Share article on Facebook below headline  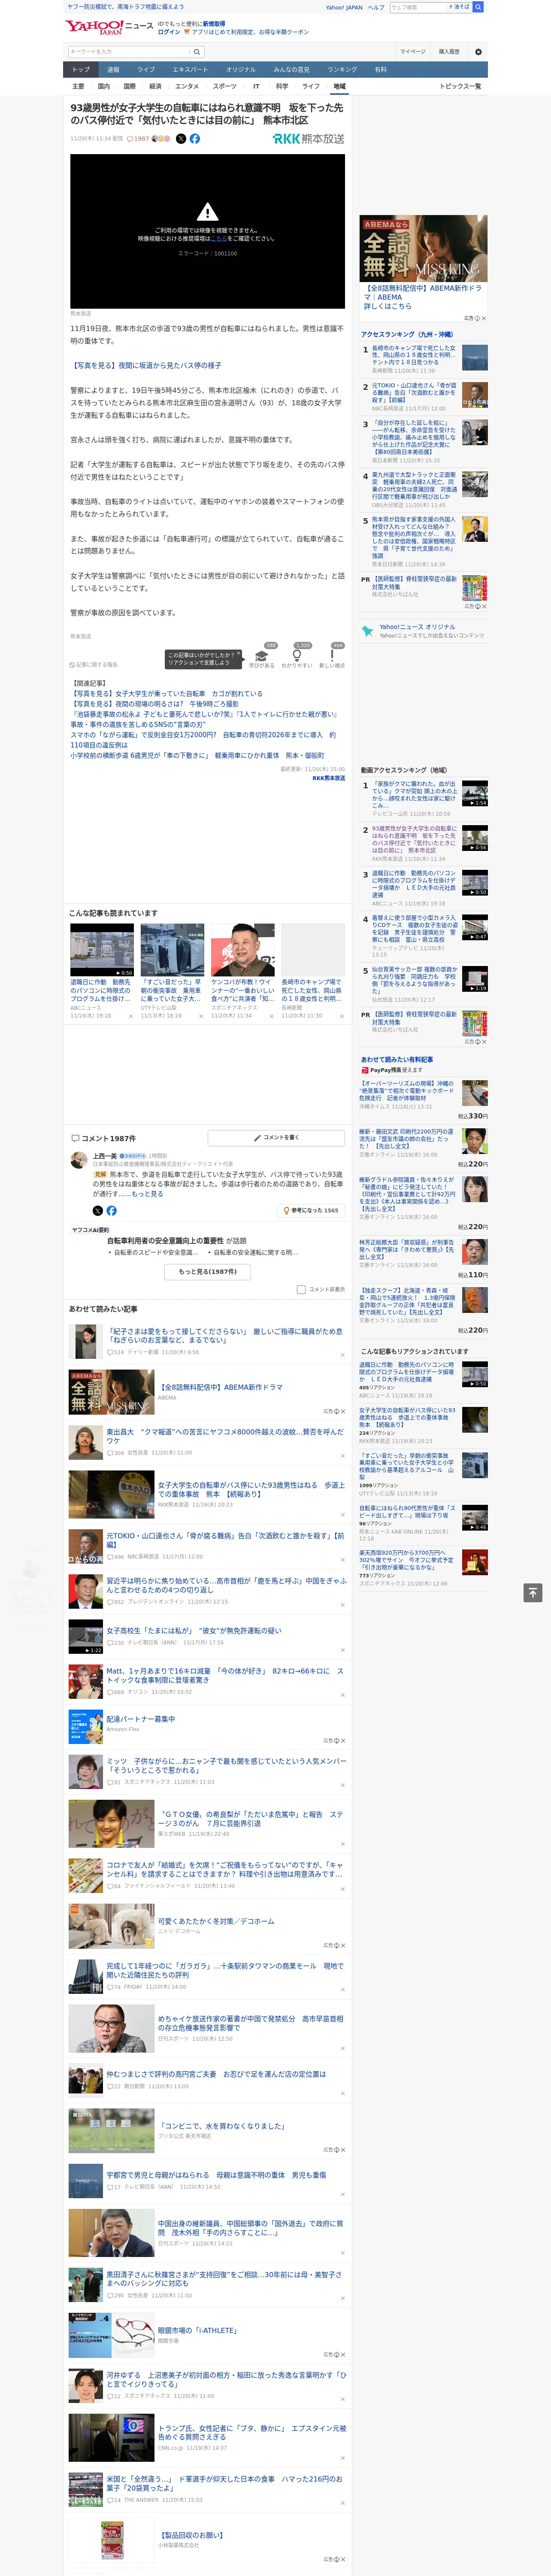click(x=195, y=139)
